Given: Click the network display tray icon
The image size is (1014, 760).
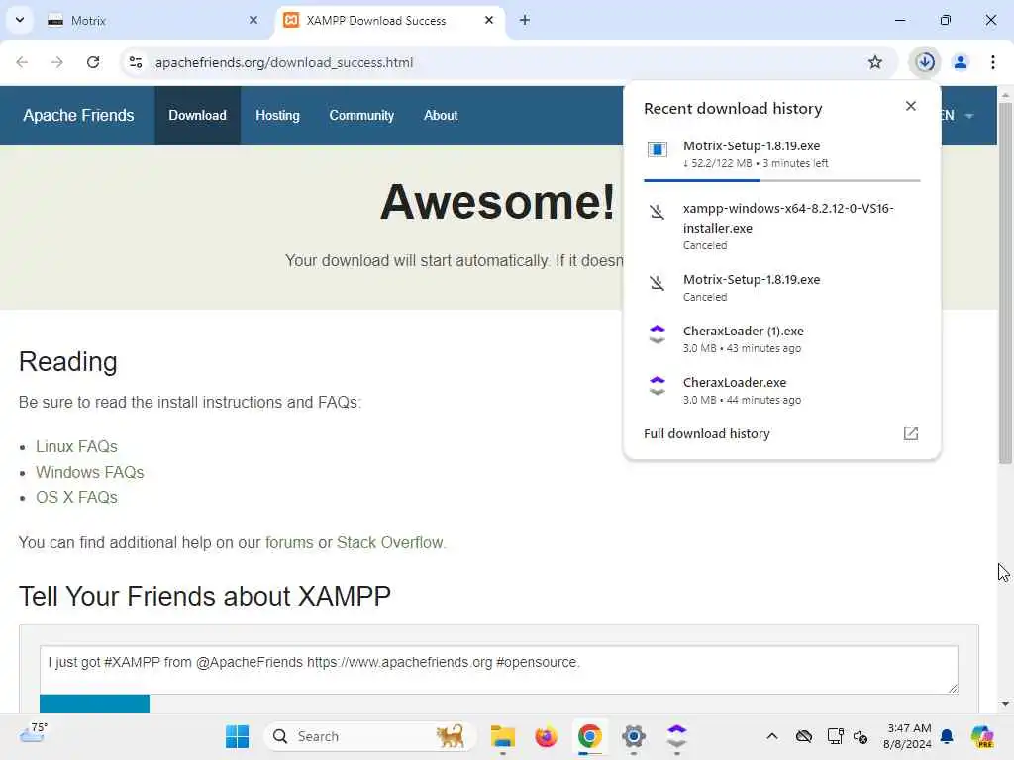Looking at the screenshot, I should (835, 736).
